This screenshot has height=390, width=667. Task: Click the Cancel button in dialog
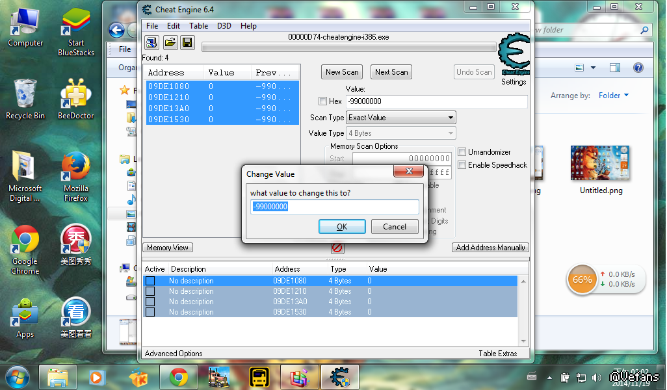[x=395, y=227]
